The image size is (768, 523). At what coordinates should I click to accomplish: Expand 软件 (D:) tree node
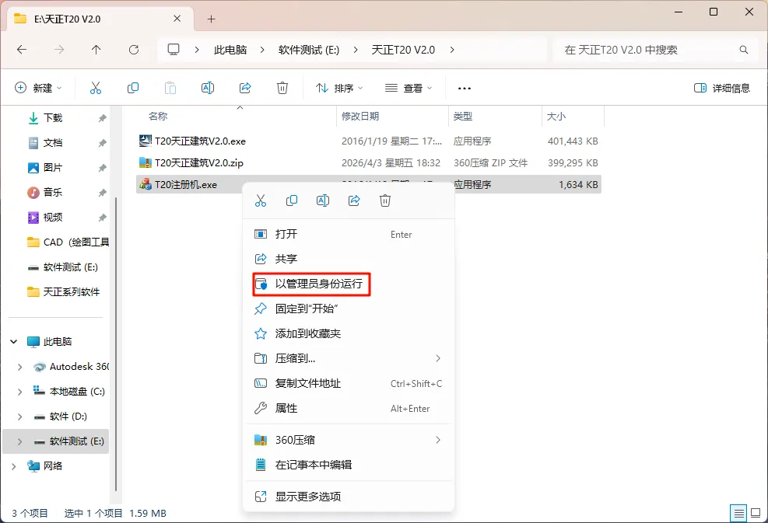pyautogui.click(x=19, y=417)
